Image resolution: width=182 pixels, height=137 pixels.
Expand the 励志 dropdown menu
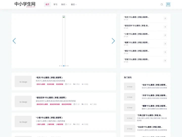tap(74, 4)
